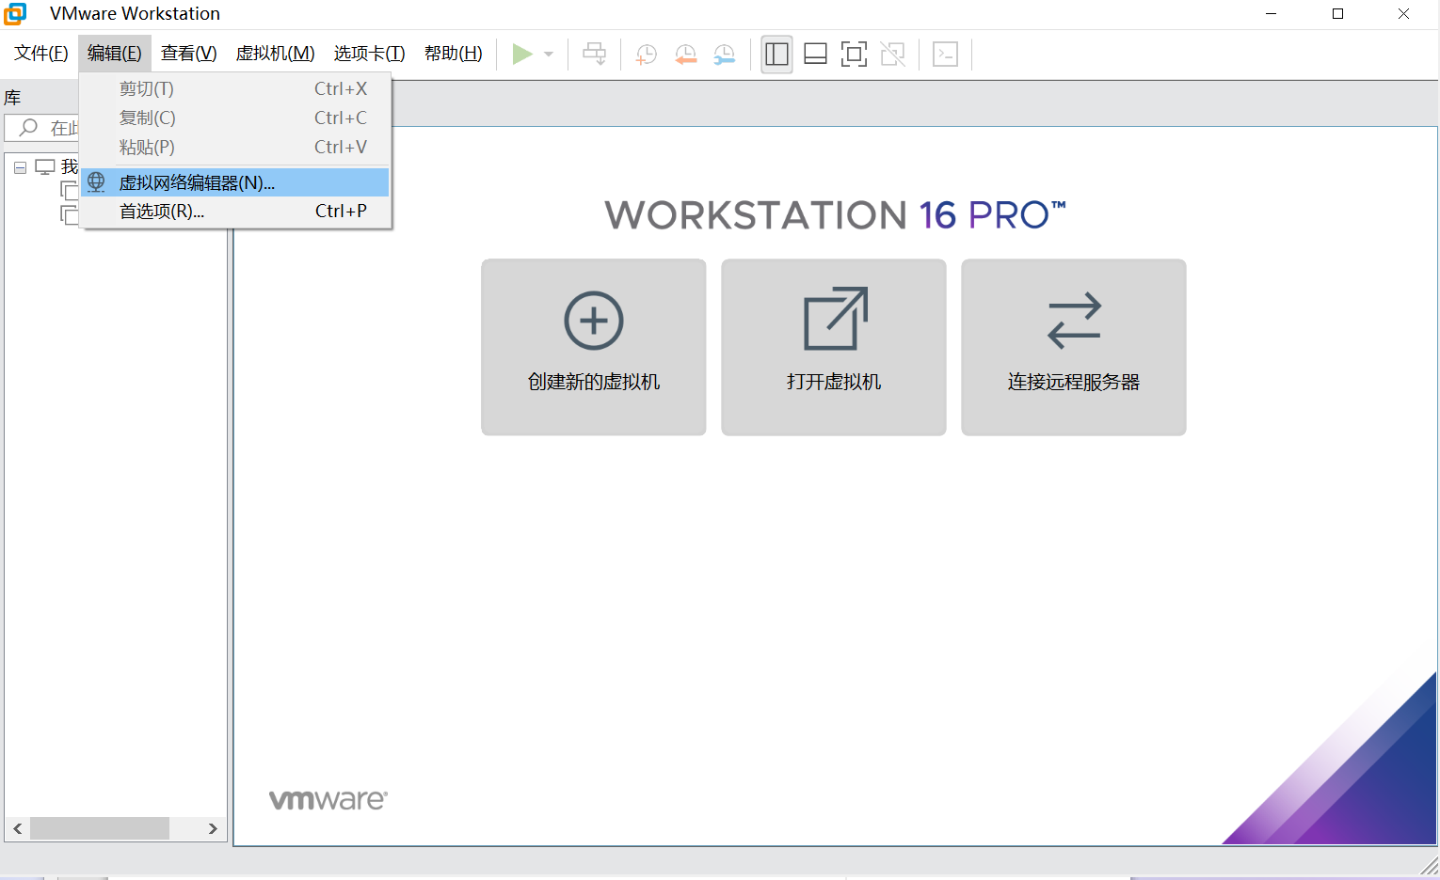Click the library horizontal scrollbar right arrow
Viewport: 1440px width, 880px height.
pyautogui.click(x=213, y=828)
